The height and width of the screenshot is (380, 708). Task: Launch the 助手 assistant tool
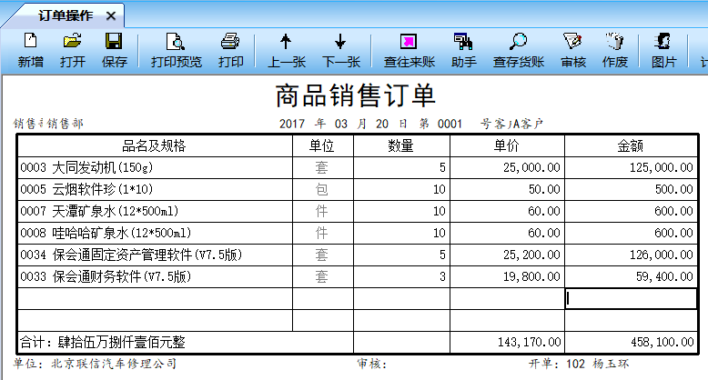click(x=463, y=50)
